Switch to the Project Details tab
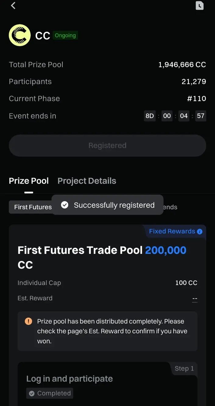Image resolution: width=215 pixels, height=406 pixels. coord(87,181)
